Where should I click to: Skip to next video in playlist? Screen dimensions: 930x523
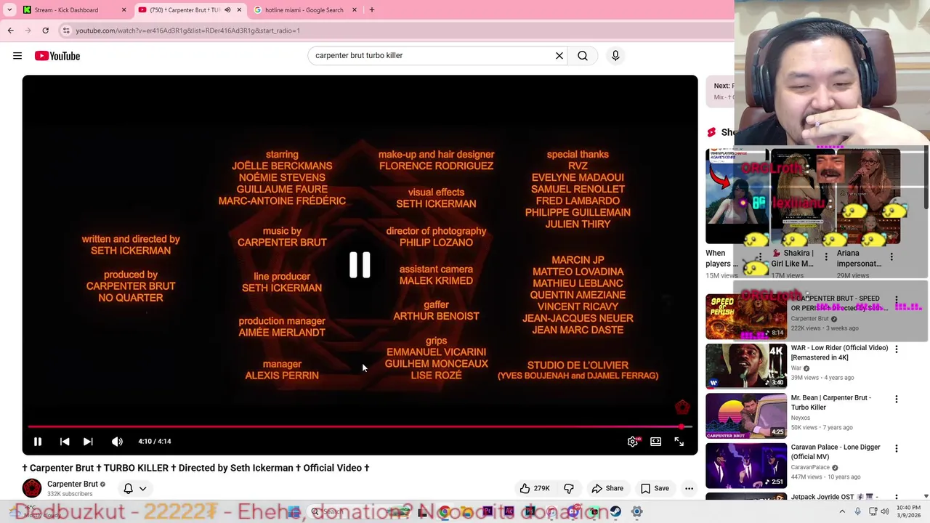pyautogui.click(x=88, y=442)
